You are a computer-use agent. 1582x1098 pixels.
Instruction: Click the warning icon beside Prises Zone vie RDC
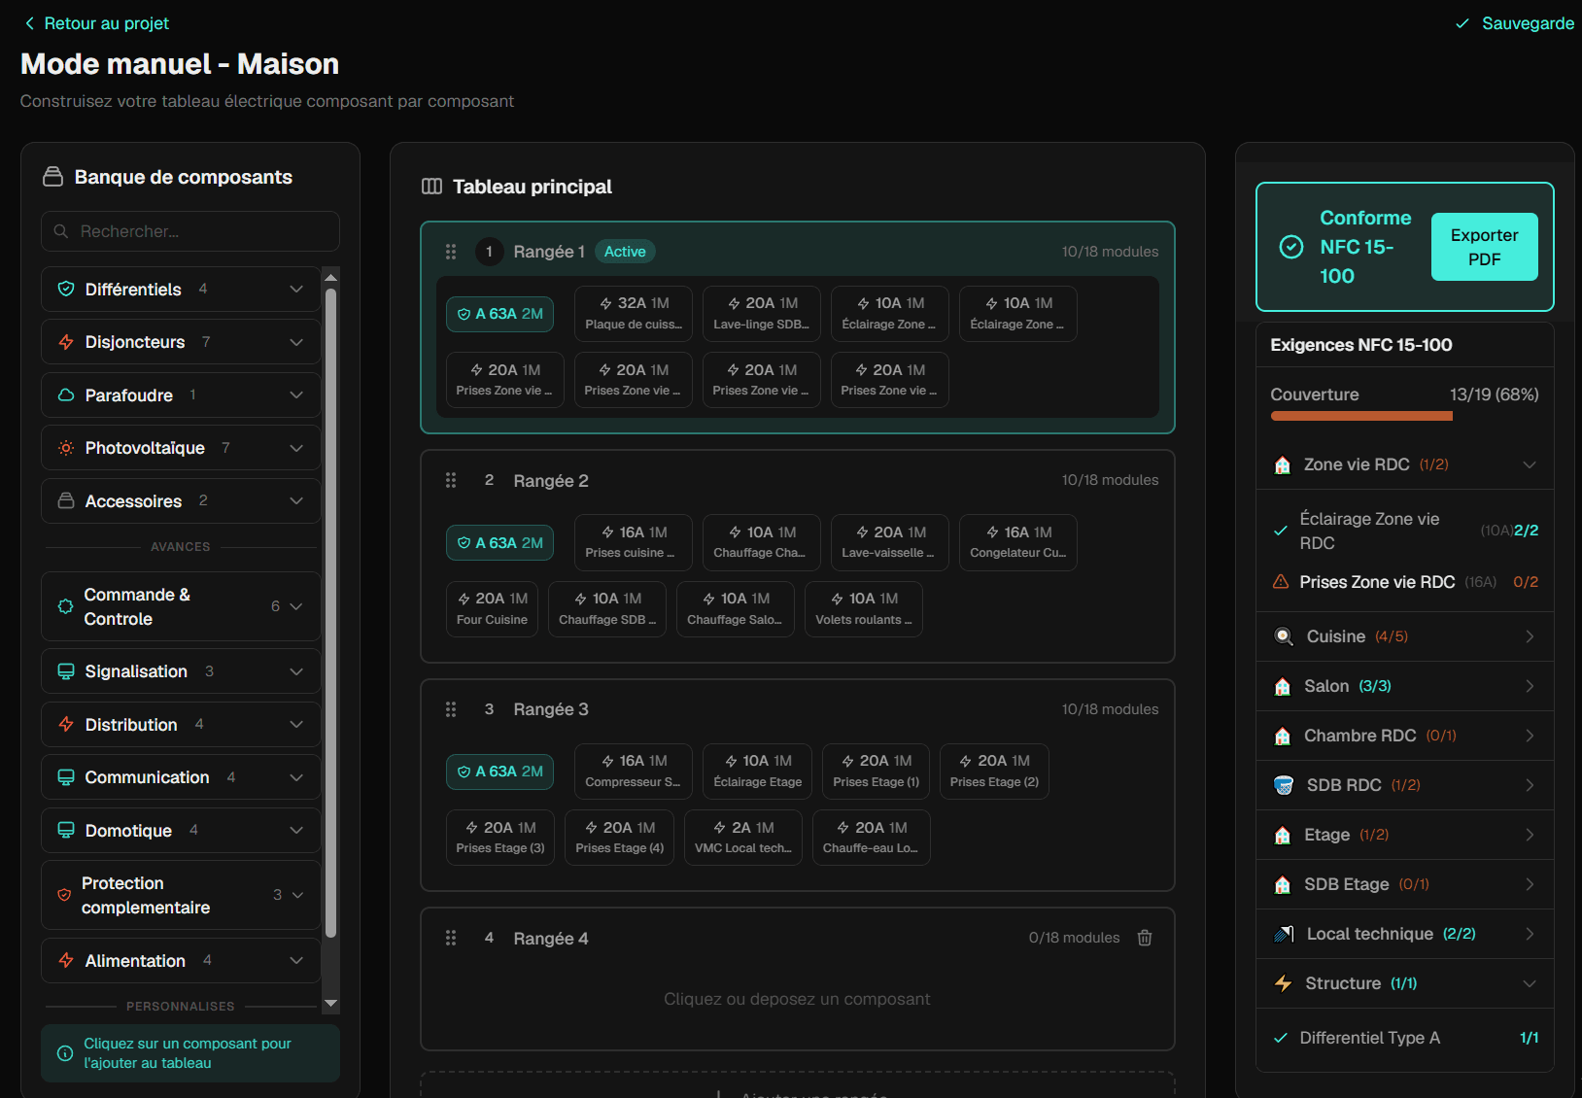1281,581
